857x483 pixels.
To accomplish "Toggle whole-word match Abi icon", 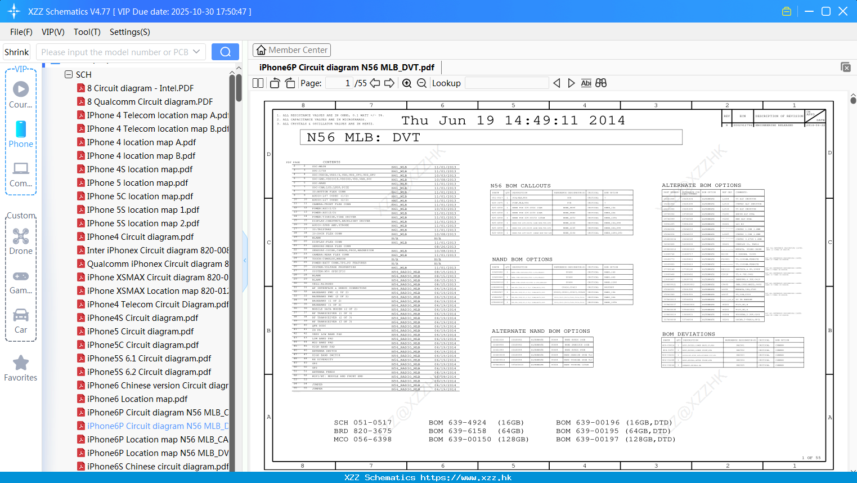I will pos(586,83).
